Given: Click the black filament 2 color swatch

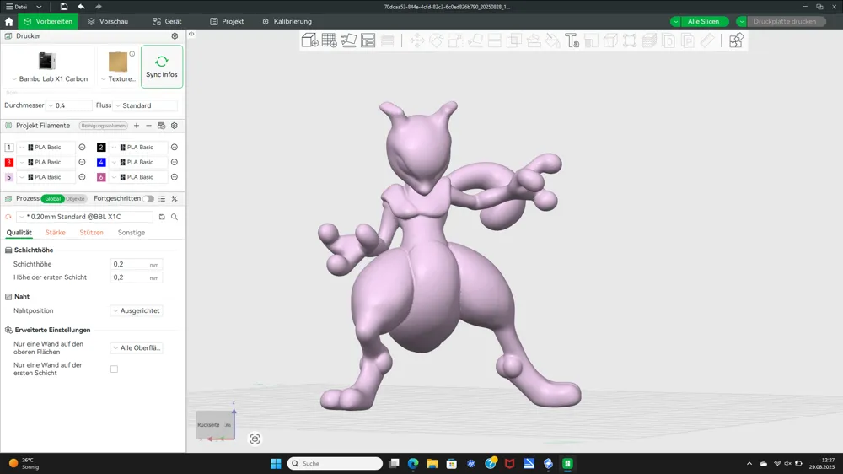Looking at the screenshot, I should point(101,147).
